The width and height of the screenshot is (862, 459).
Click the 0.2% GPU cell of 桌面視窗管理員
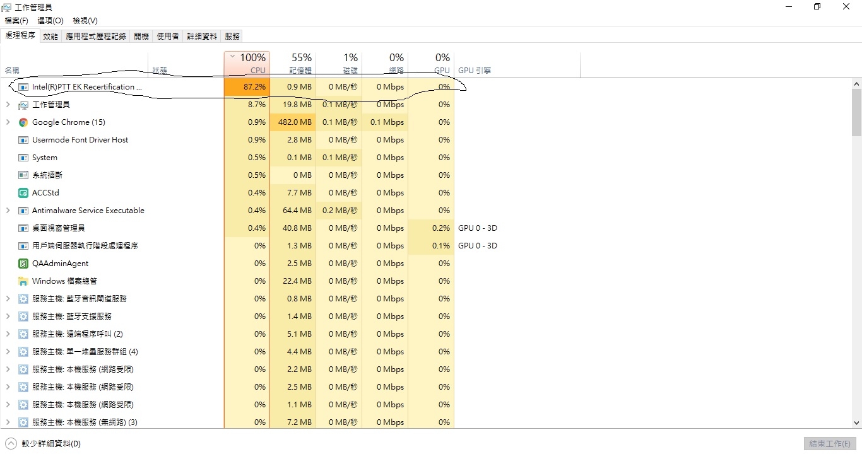coord(431,228)
